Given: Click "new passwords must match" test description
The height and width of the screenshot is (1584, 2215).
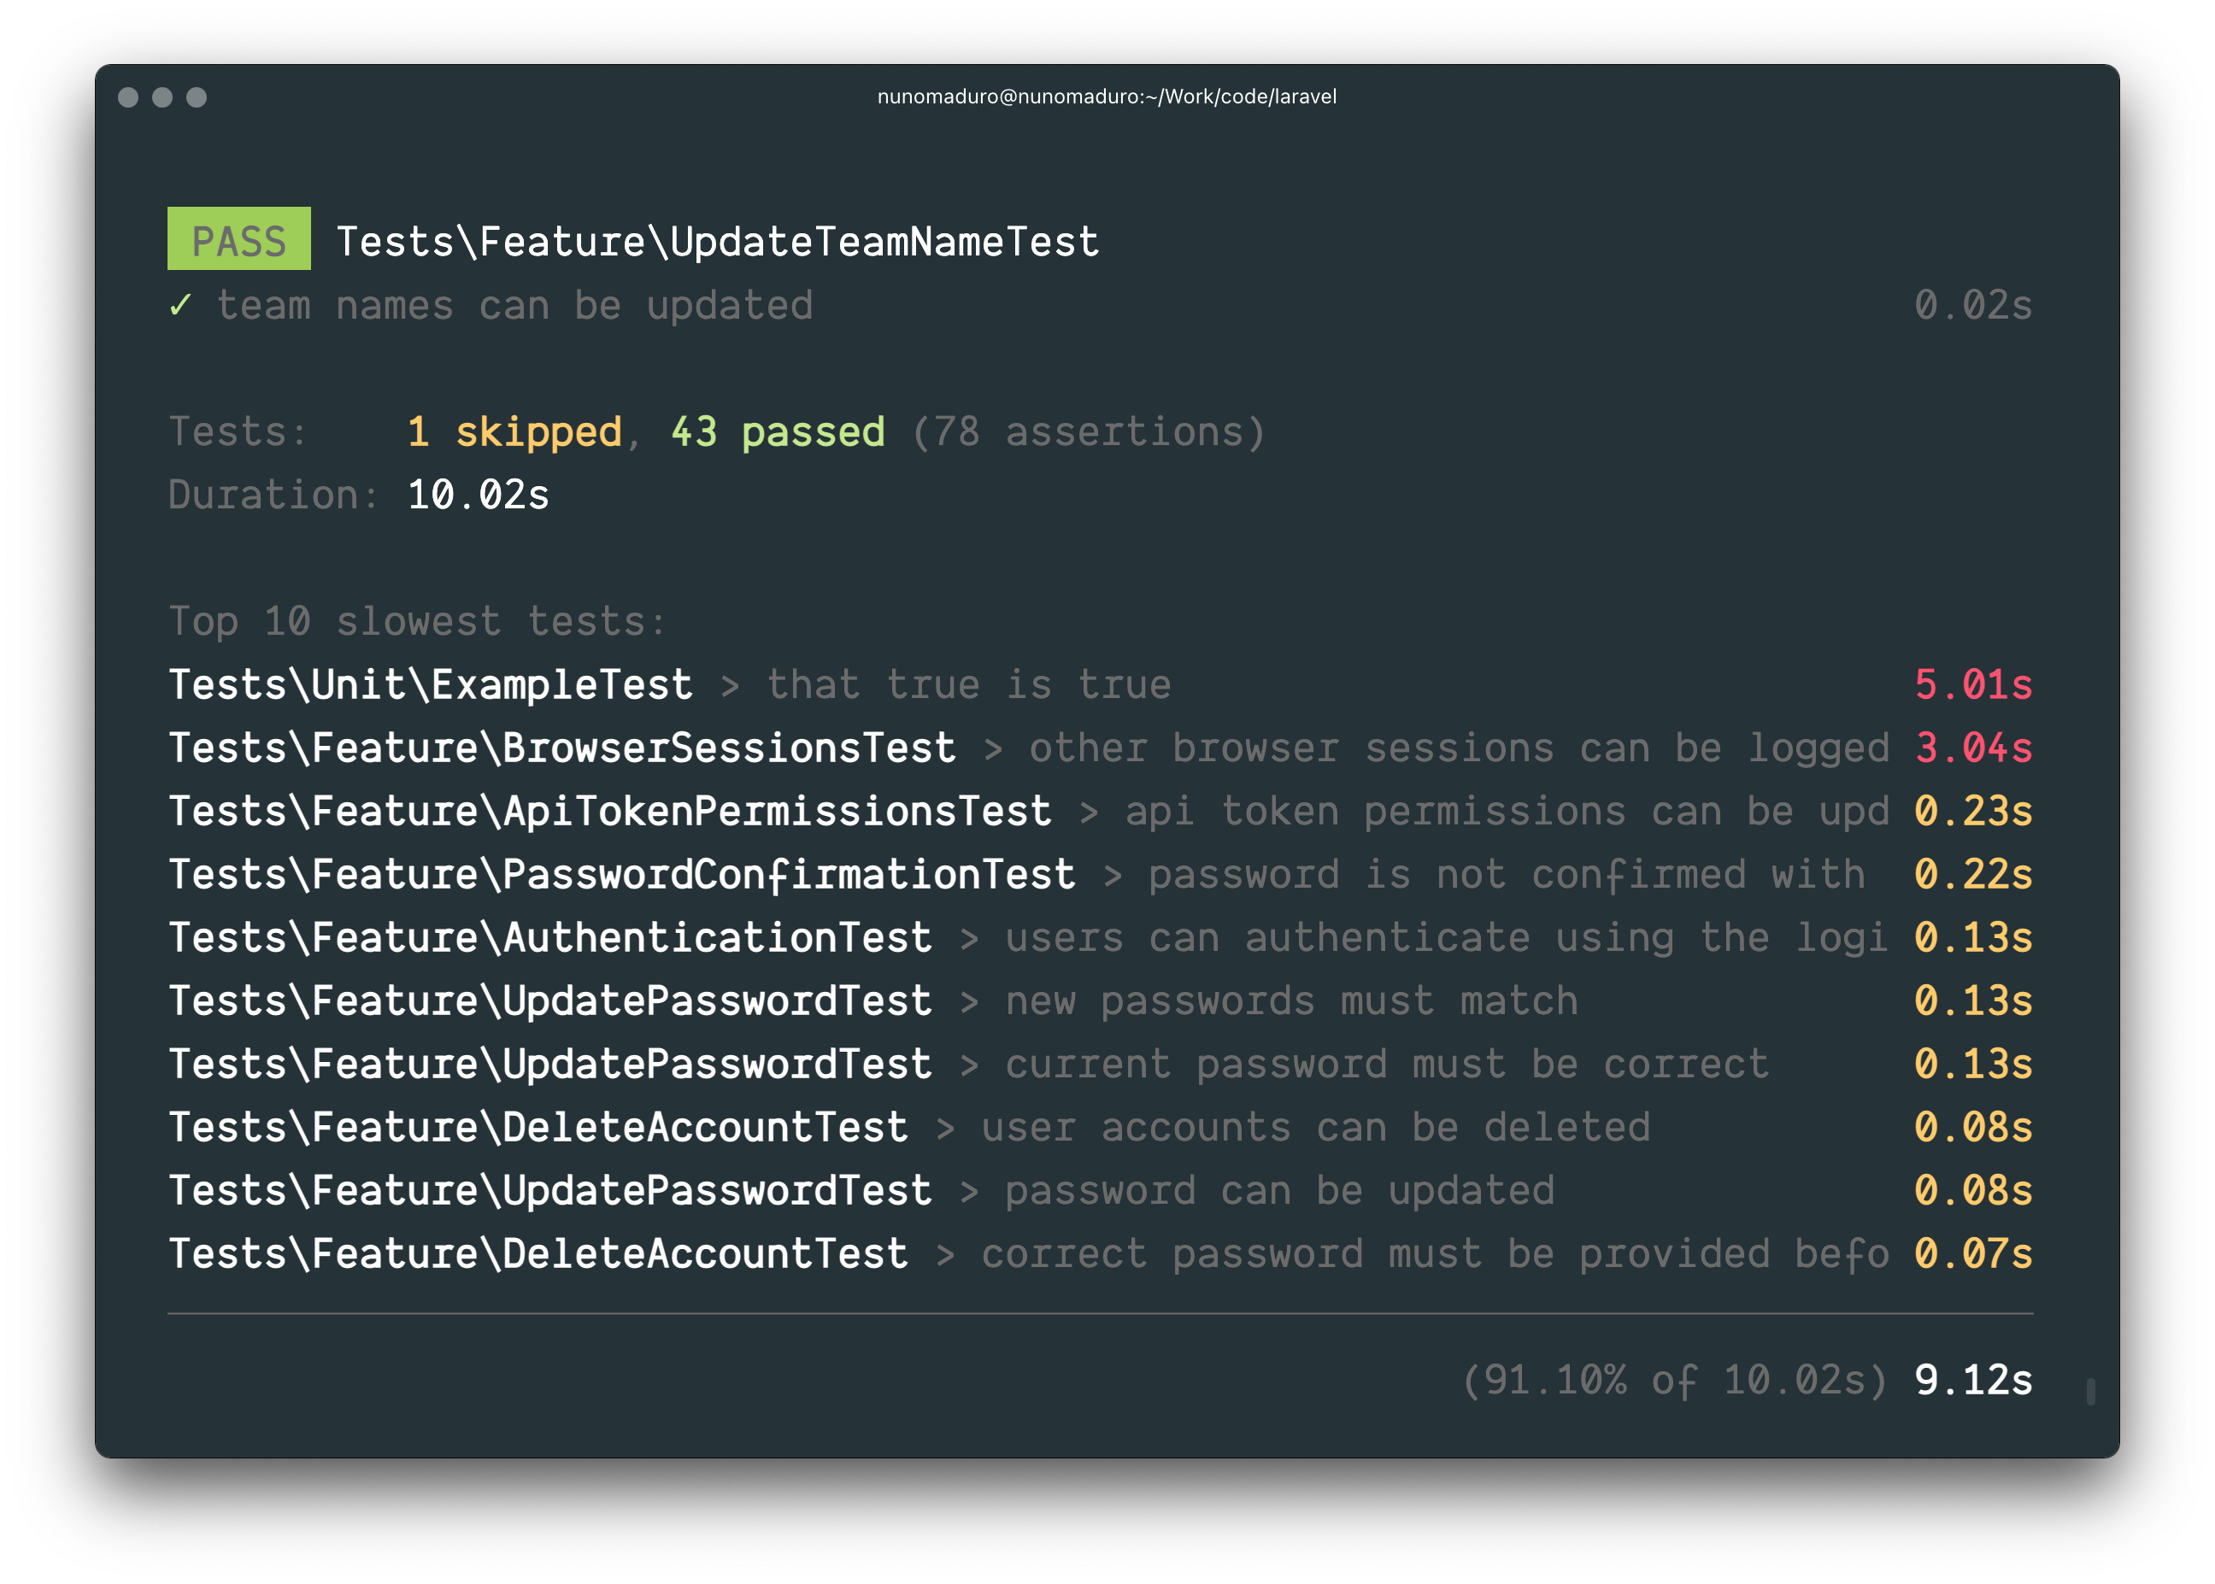Looking at the screenshot, I should pyautogui.click(x=1290, y=1001).
